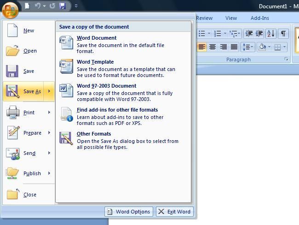299x225 pixels.
Task: Click the Word Options button
Action: click(129, 212)
